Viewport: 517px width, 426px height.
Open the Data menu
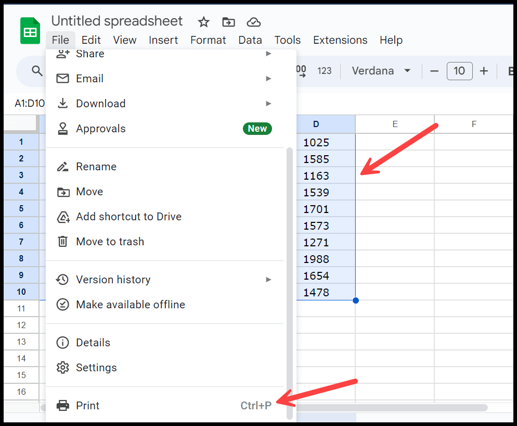250,40
